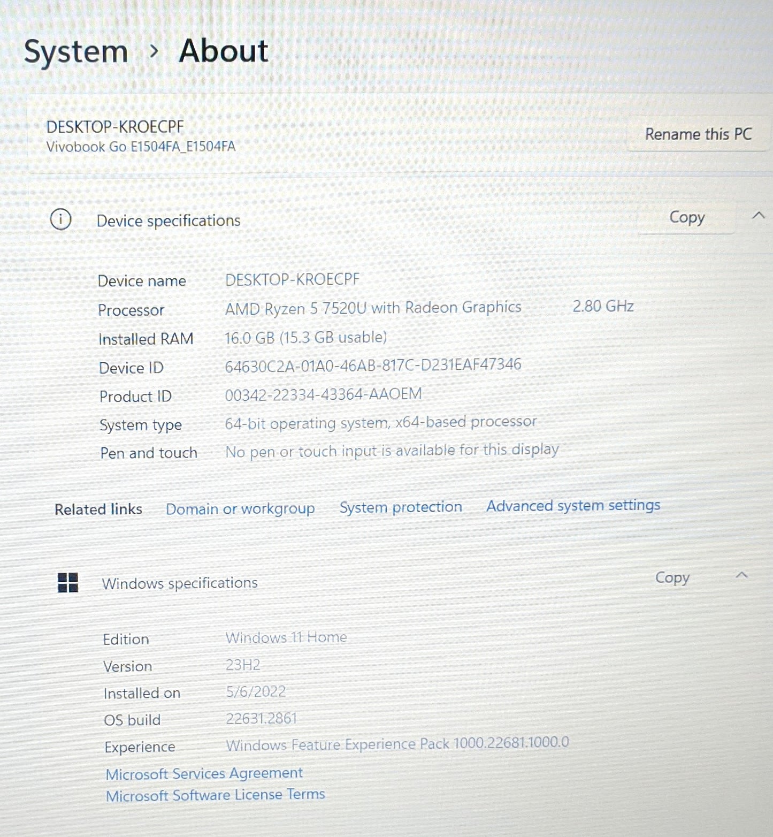Click the No pen or touch input value
The height and width of the screenshot is (837, 773).
(392, 451)
